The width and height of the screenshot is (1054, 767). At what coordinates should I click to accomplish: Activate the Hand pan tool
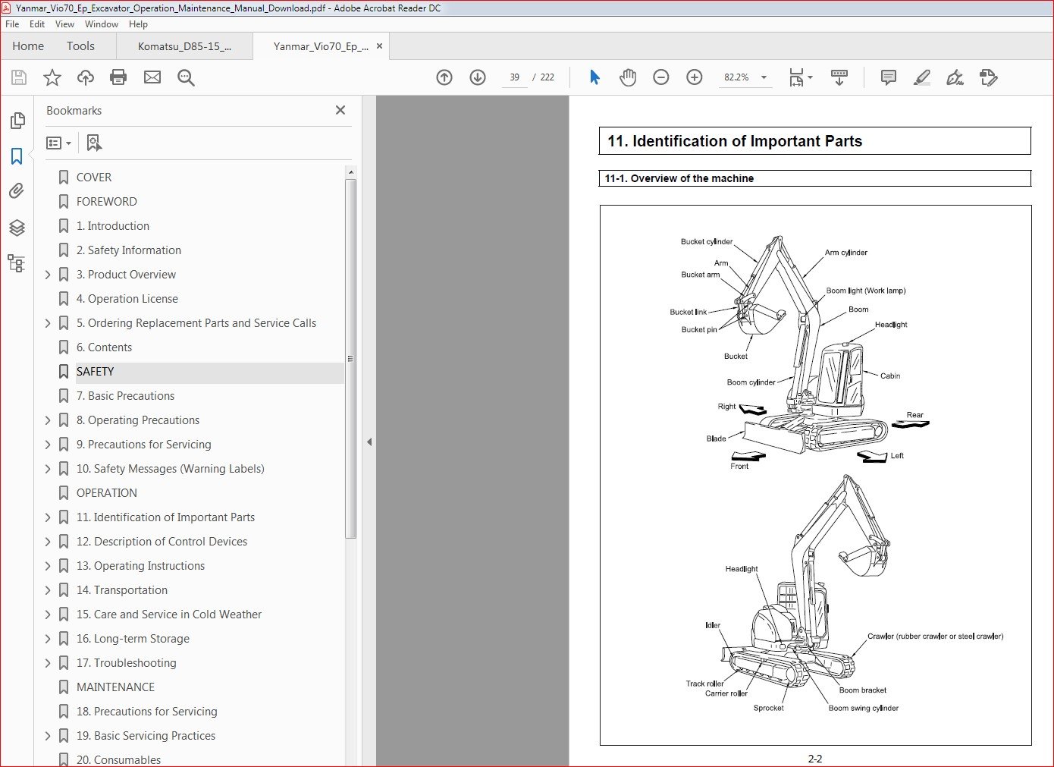pyautogui.click(x=628, y=77)
